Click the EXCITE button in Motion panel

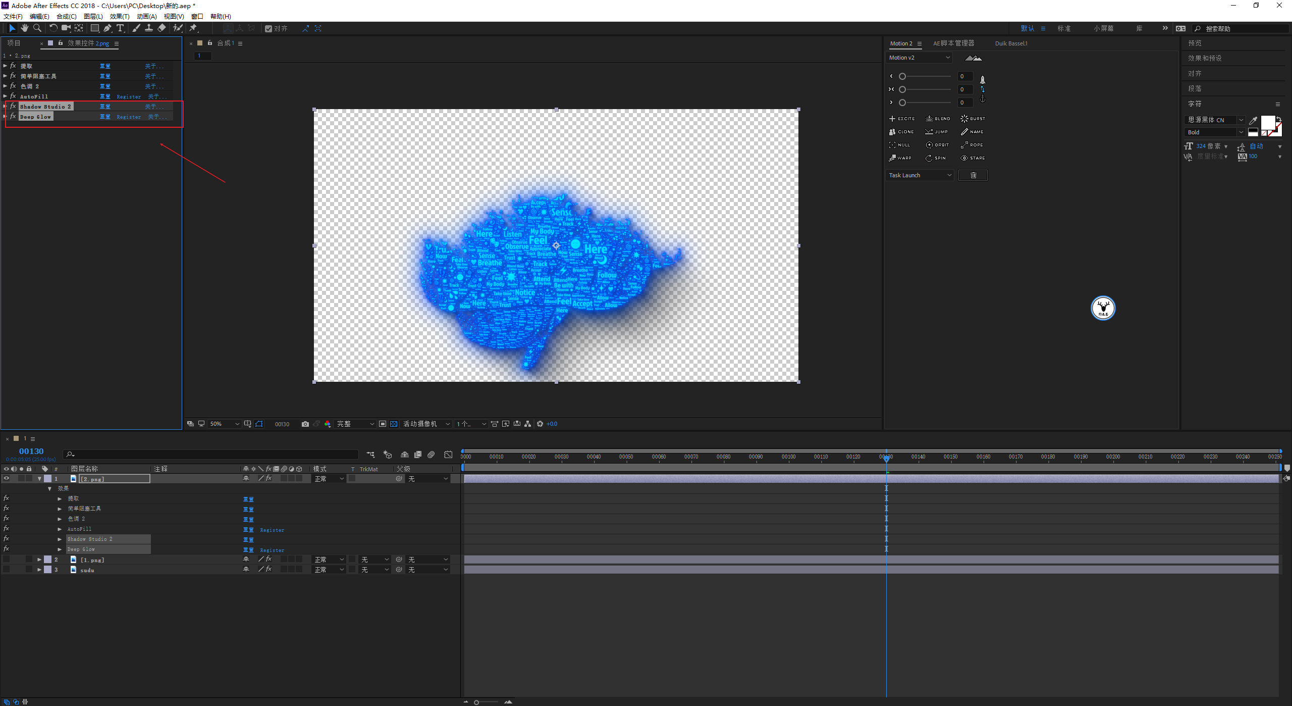901,119
